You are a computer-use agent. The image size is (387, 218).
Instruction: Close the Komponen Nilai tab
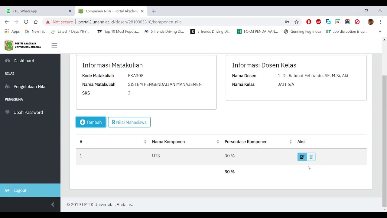(142, 11)
